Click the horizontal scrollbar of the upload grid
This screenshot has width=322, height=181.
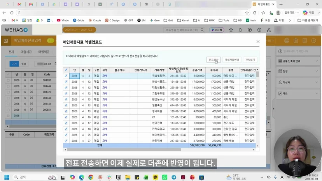pos(124,150)
